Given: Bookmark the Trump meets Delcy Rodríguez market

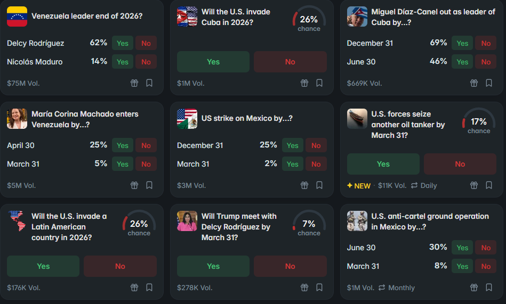Looking at the screenshot, I should coord(319,287).
